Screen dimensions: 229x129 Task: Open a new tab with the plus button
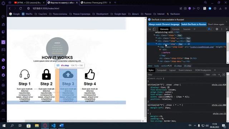coord(115,3)
